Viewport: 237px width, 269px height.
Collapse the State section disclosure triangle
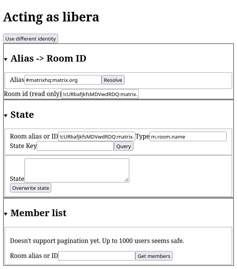(6, 116)
